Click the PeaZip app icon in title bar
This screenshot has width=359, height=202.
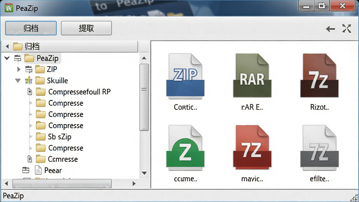pos(9,8)
